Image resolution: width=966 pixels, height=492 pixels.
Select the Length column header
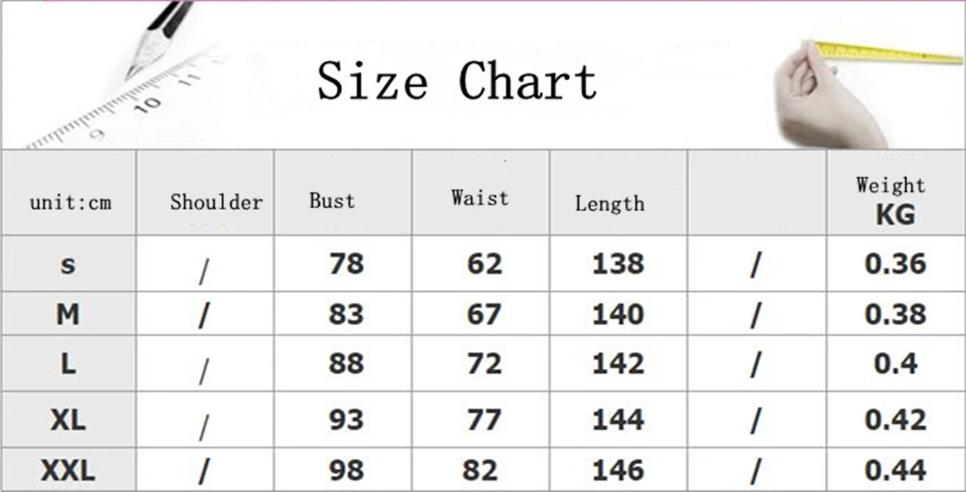610,203
